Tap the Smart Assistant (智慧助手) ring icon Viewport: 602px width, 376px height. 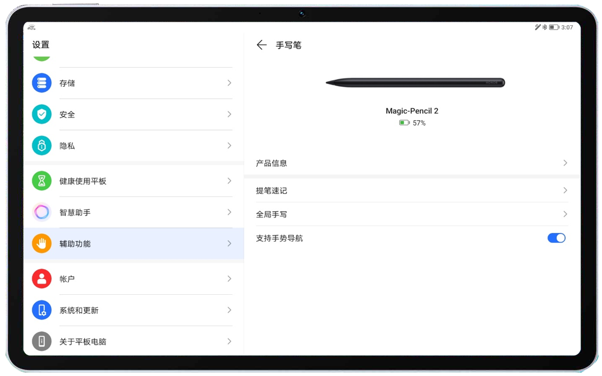tap(42, 212)
